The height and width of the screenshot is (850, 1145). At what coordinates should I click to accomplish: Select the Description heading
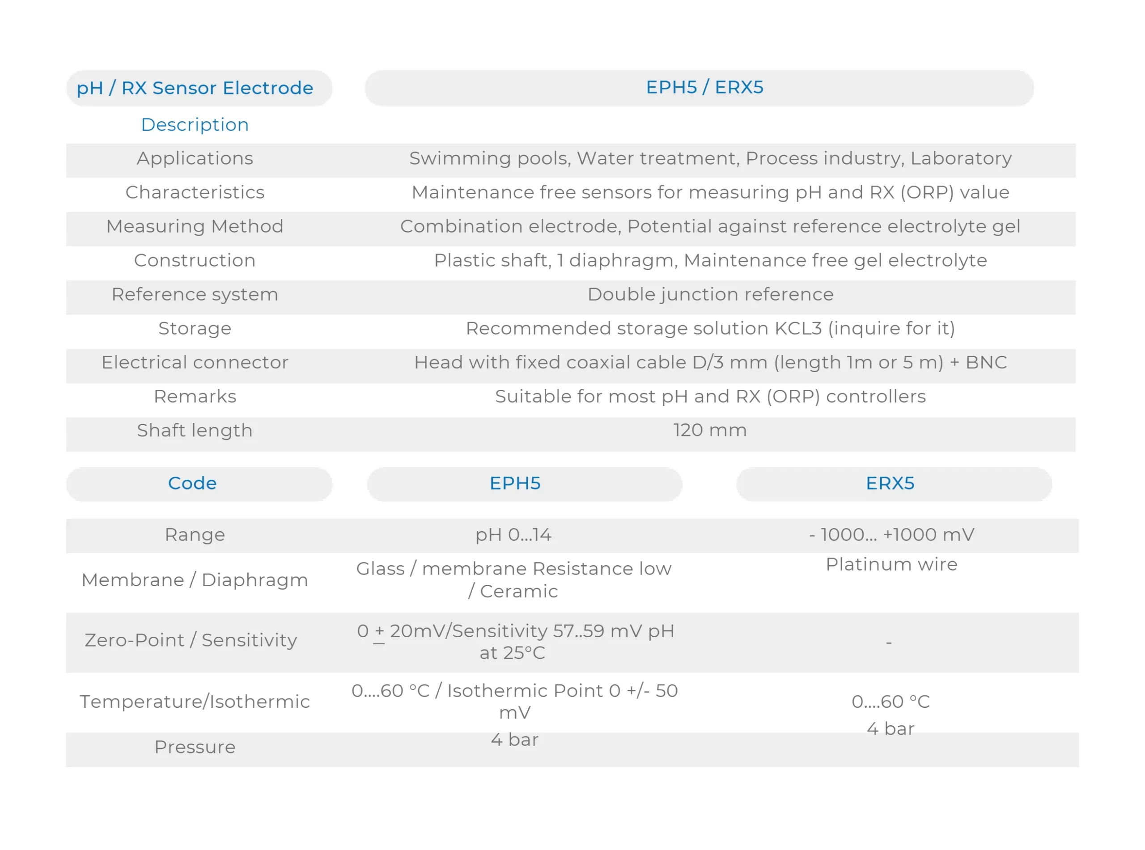point(195,124)
